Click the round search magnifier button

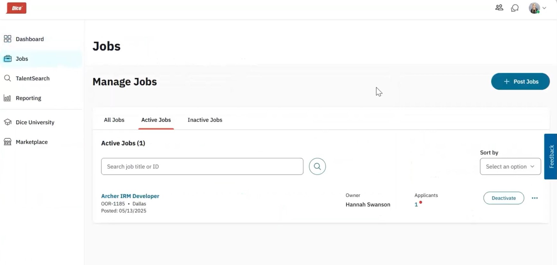[317, 166]
